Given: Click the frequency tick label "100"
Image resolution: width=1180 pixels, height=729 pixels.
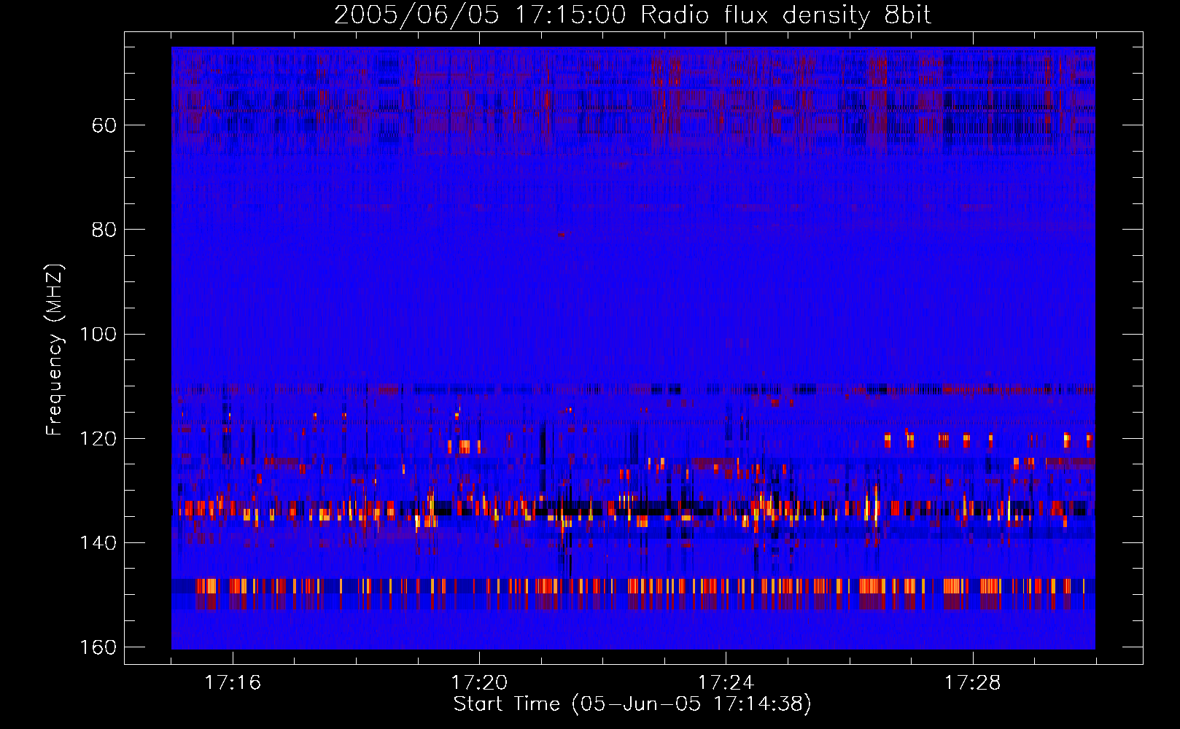Looking at the screenshot, I should (x=98, y=334).
